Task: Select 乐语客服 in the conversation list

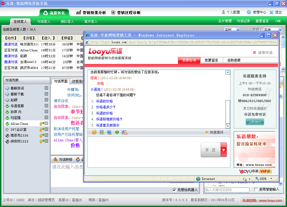Action: 17,106
